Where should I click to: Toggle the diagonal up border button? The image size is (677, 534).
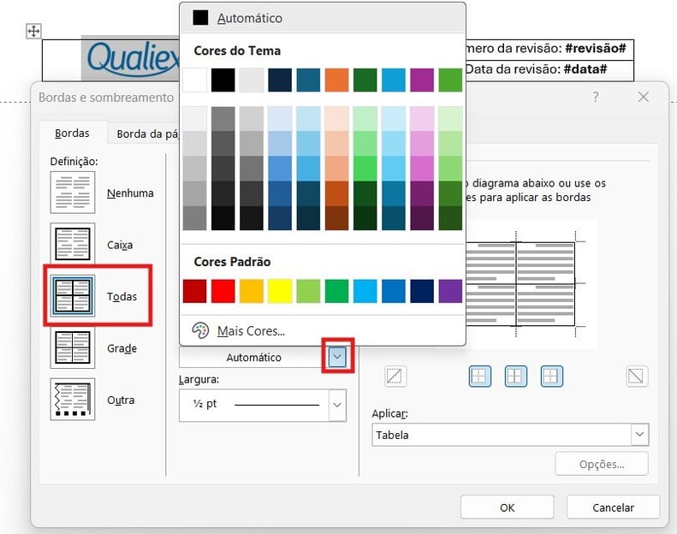(395, 376)
